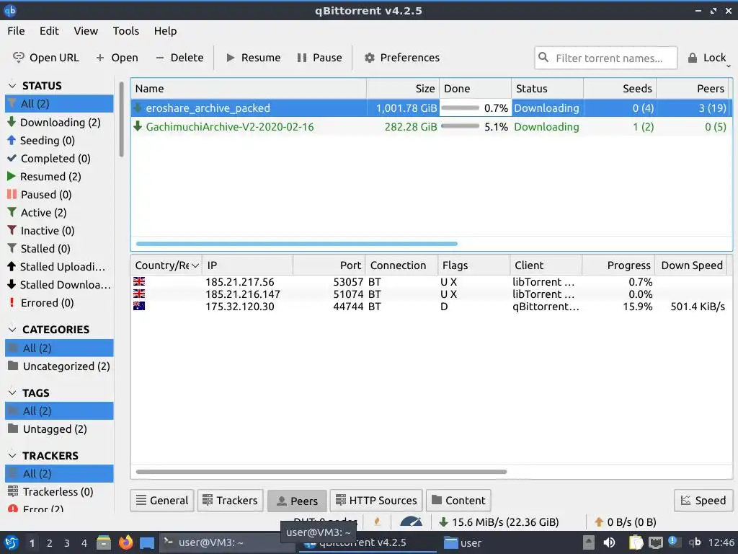Select peer 185.21.217.56 row
Viewport: 738px width, 554px height.
point(431,282)
